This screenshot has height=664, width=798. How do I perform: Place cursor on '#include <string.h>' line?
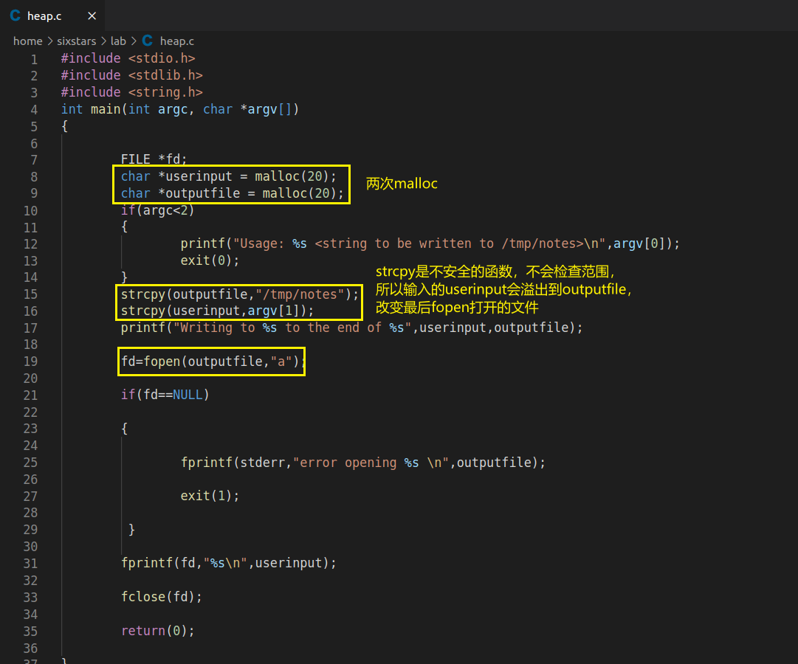[132, 92]
